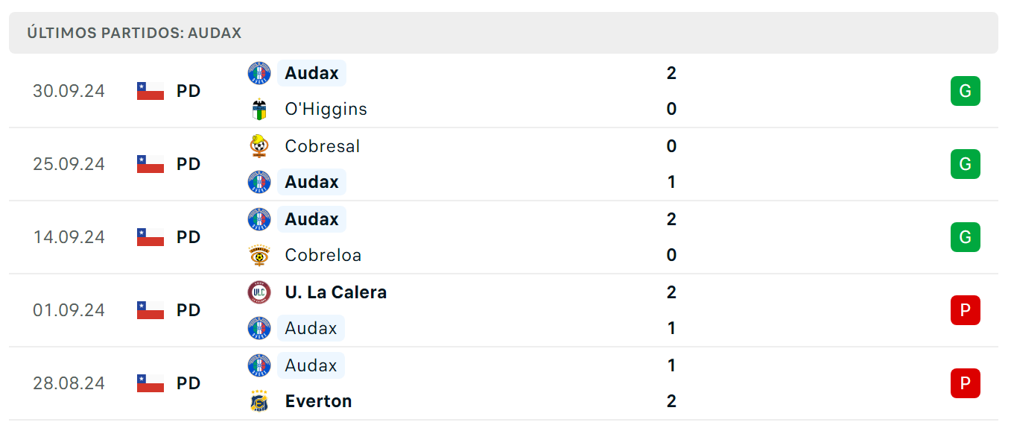Click the Cobreloa team crest
The height and width of the screenshot is (431, 1011).
coord(259,255)
